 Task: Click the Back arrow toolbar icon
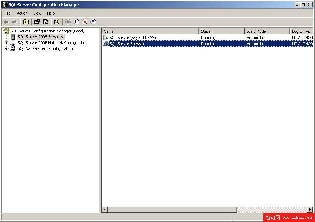pyautogui.click(x=6, y=22)
